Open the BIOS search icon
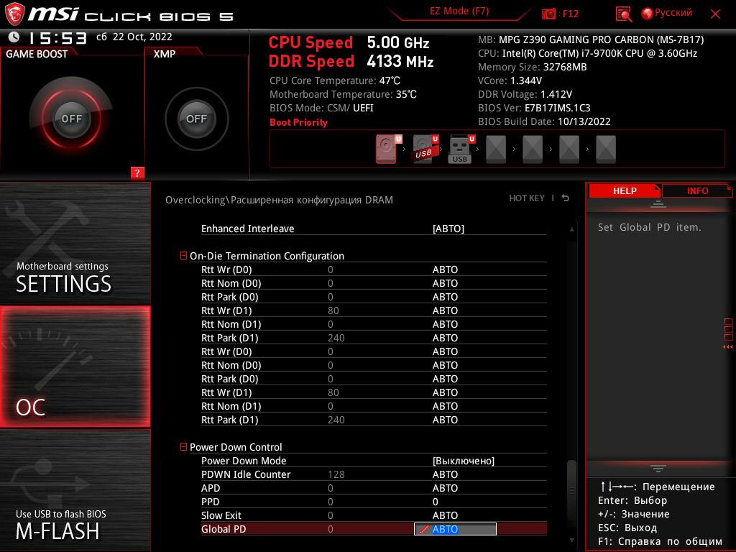 [623, 14]
